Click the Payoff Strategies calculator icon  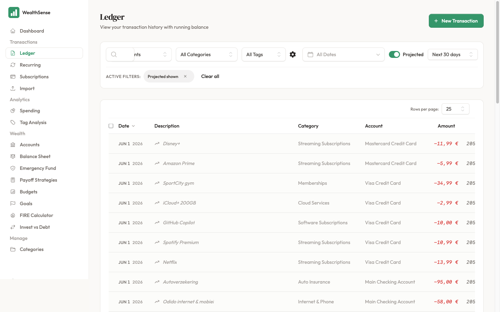point(13,180)
